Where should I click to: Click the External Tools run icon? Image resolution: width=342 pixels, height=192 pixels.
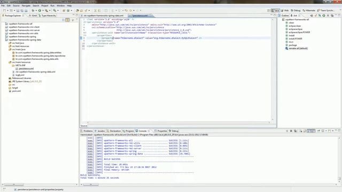coord(46,11)
